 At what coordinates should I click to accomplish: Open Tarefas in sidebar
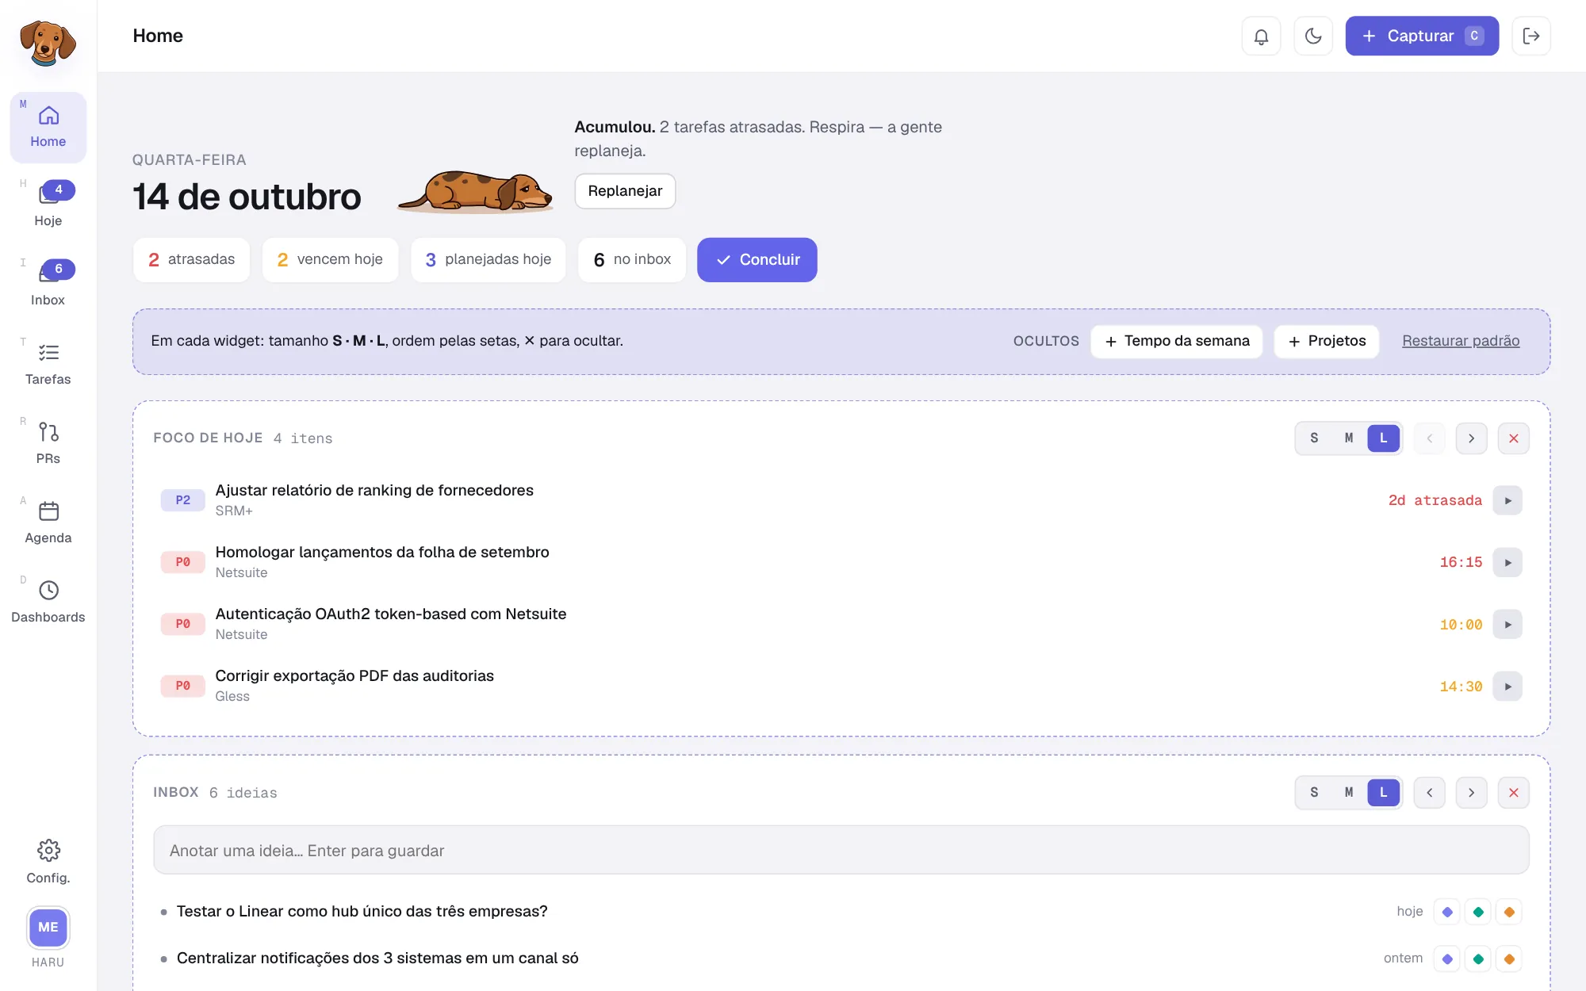coord(48,365)
